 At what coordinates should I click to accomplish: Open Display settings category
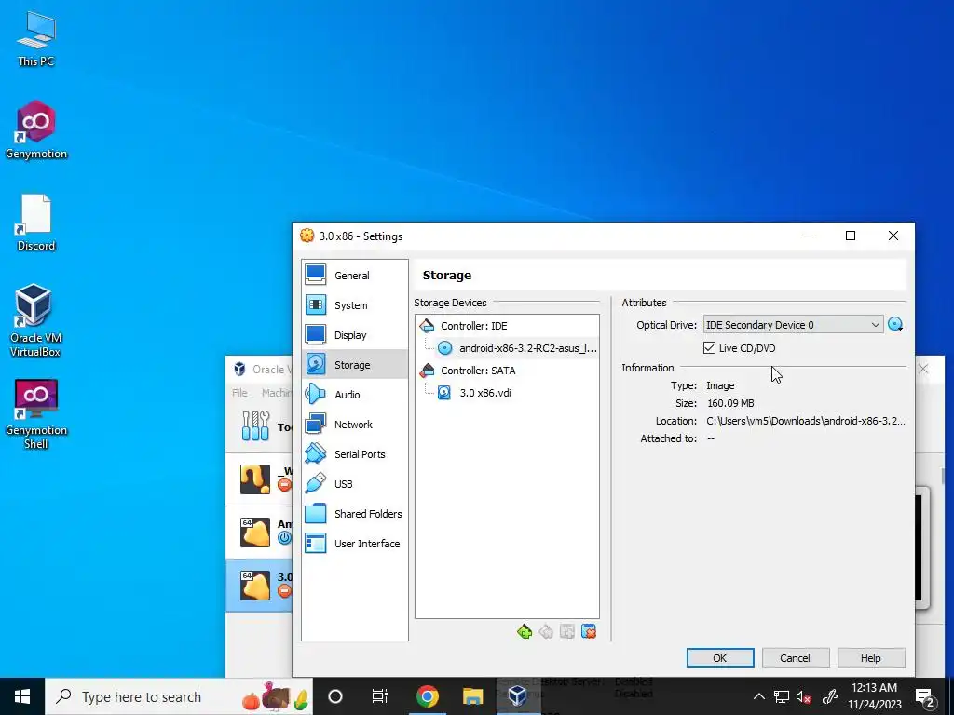coord(355,335)
